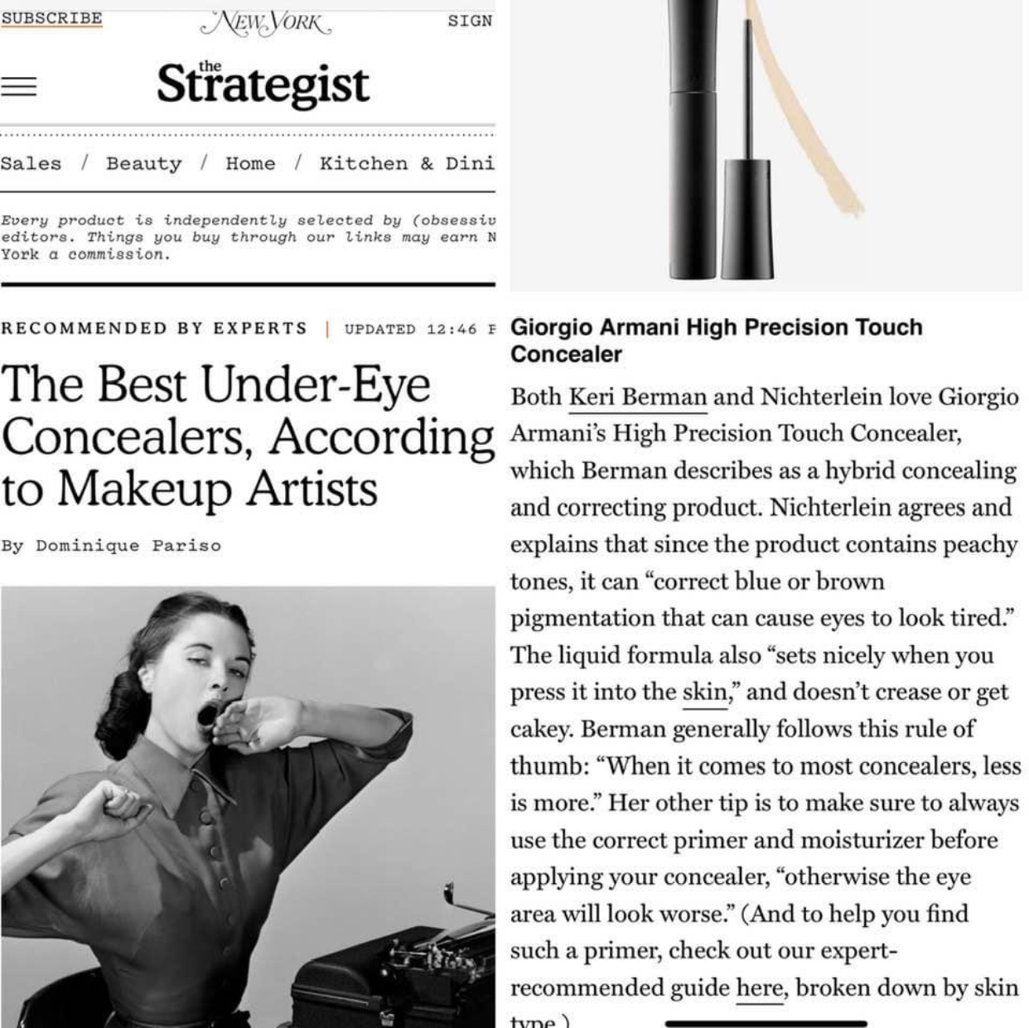This screenshot has width=1029, height=1028.
Task: Follow the underlined skin link
Action: click(x=704, y=692)
